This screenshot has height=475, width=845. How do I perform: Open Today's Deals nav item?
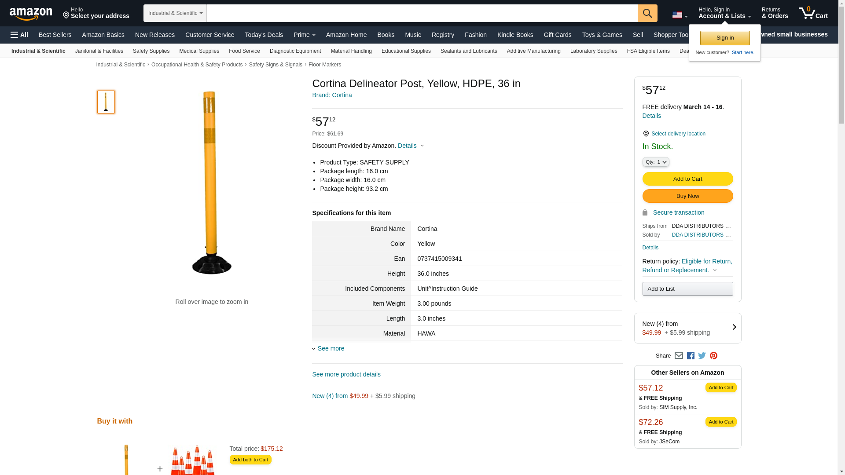[264, 35]
